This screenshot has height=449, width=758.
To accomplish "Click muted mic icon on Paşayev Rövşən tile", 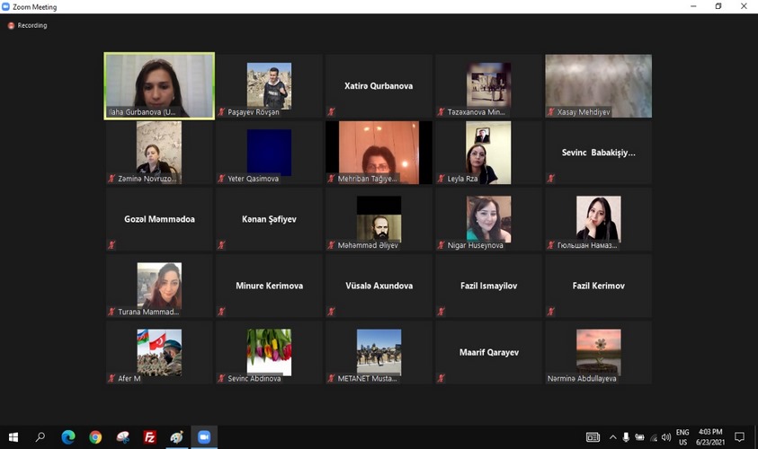I will coord(221,112).
